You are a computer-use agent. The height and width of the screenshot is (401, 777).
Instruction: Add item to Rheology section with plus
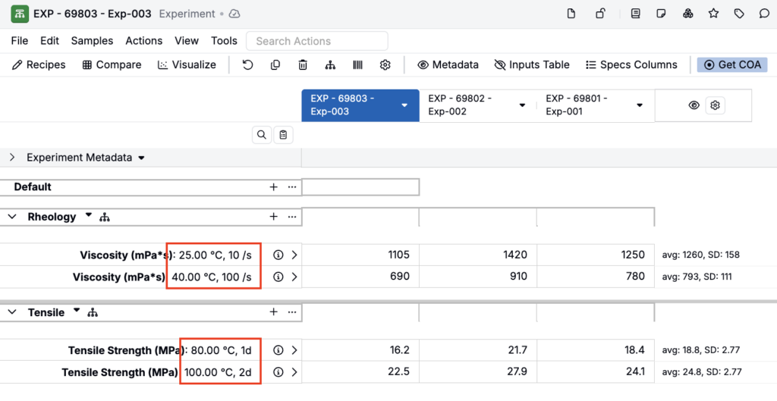tap(273, 217)
